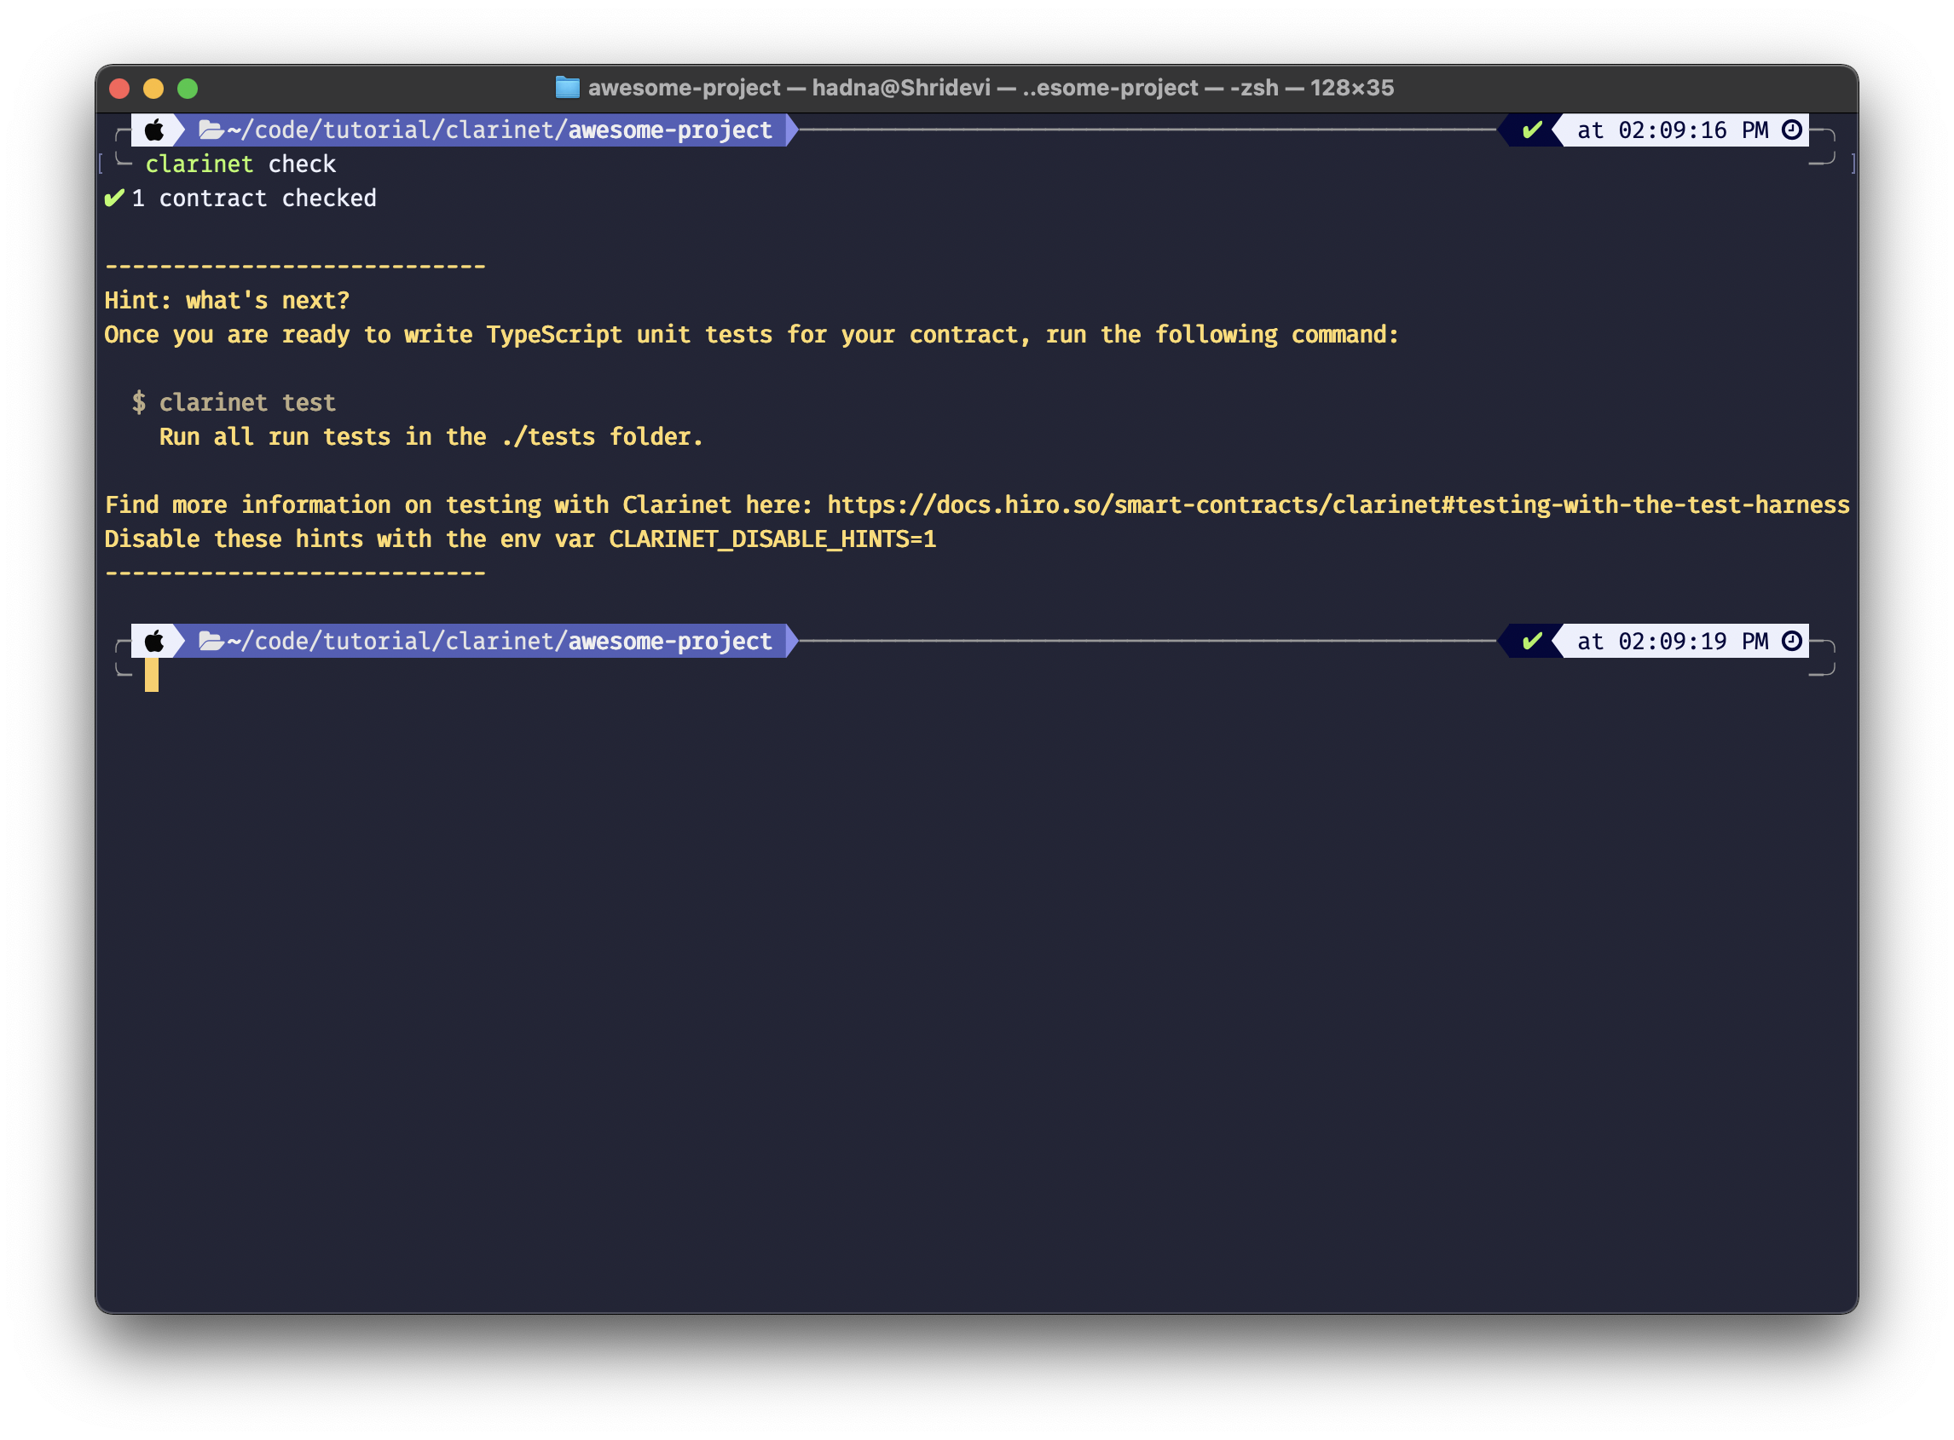Click the yellow cursor block at prompt
1954x1440 pixels.
pos(152,675)
